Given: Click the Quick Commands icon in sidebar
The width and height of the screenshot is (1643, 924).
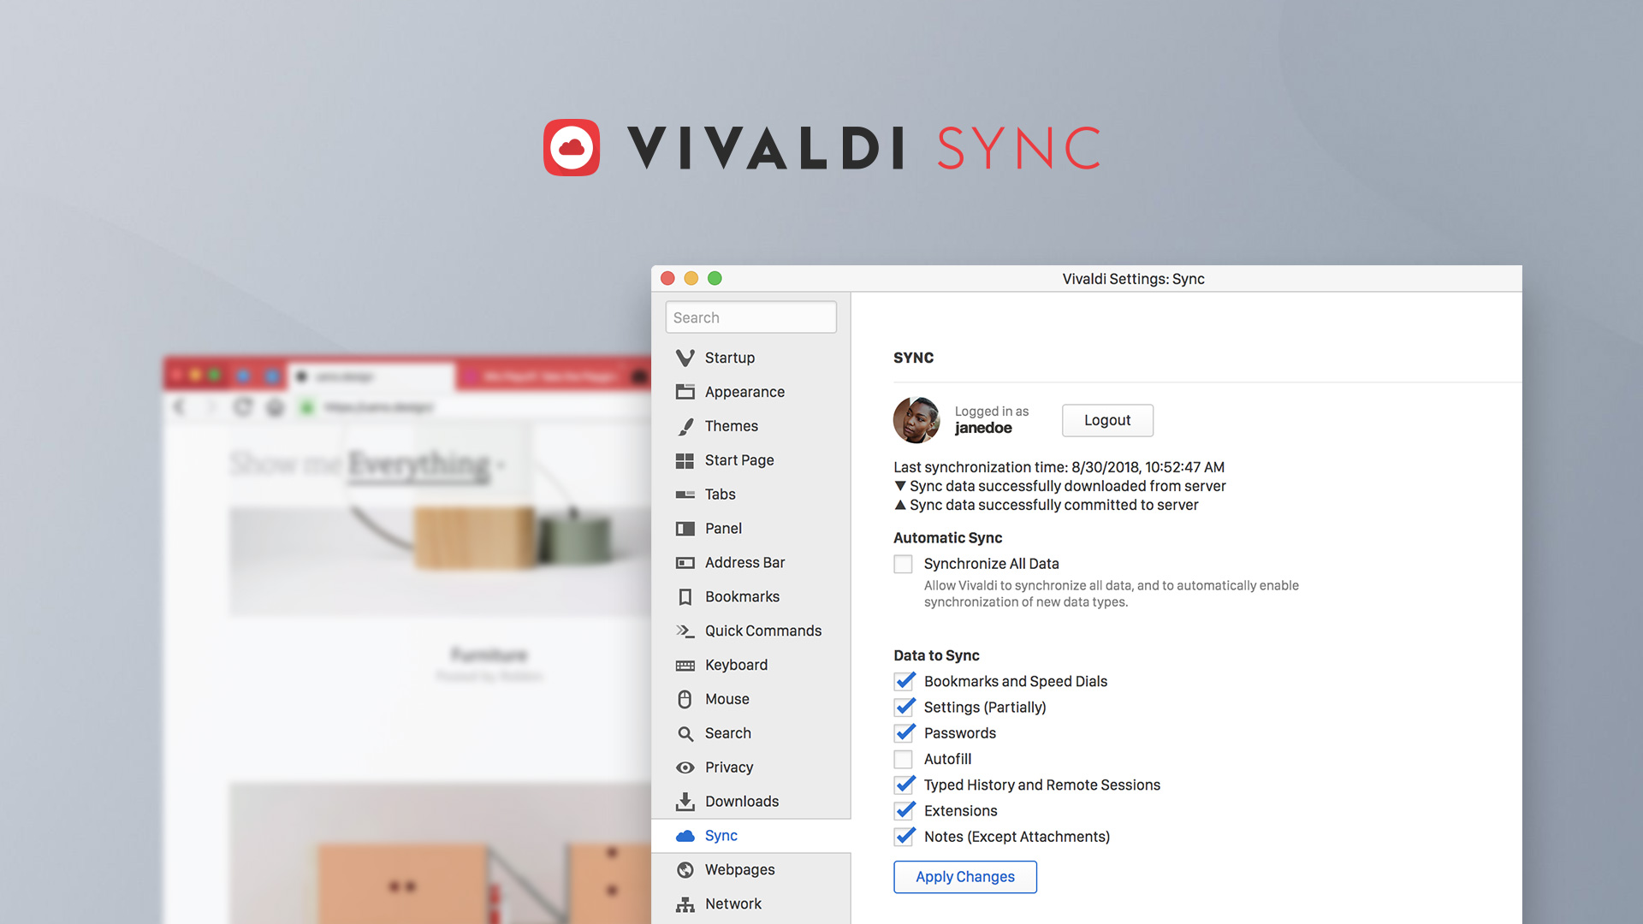Looking at the screenshot, I should tap(685, 630).
